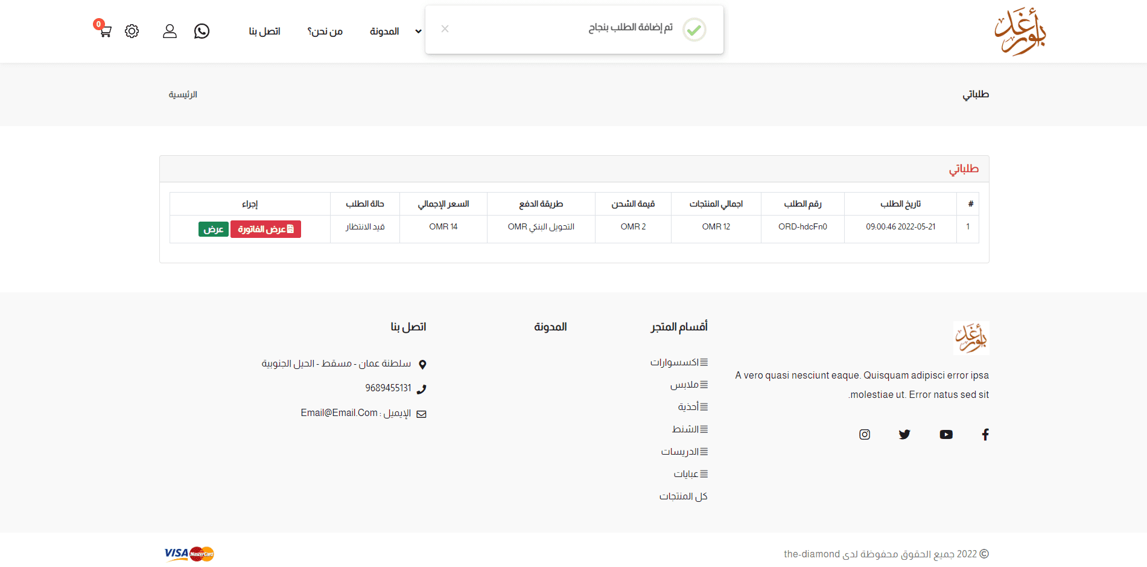Open كل المنتجات footer link

click(x=683, y=496)
